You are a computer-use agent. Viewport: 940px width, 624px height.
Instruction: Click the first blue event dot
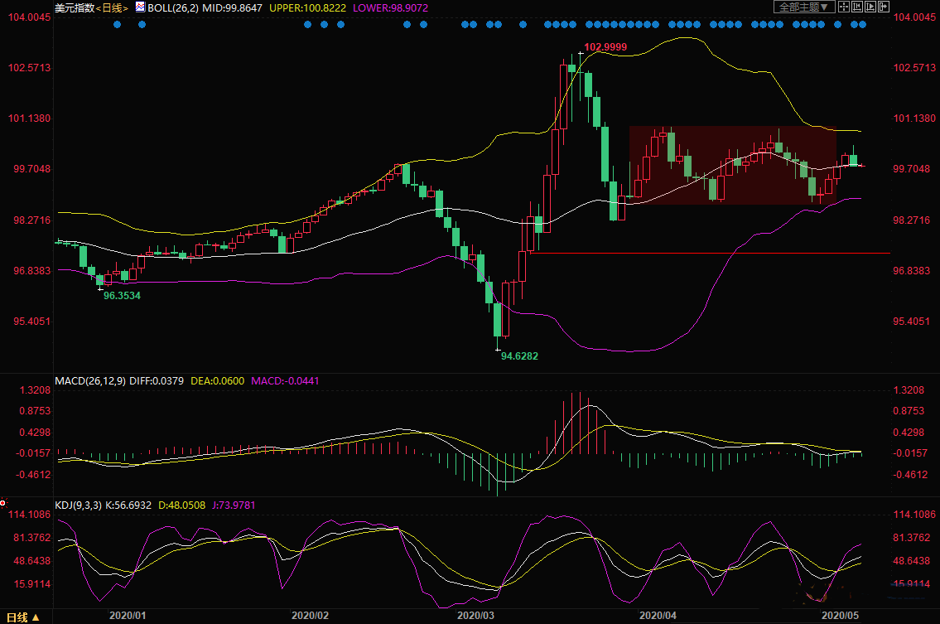117,24
